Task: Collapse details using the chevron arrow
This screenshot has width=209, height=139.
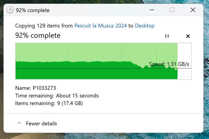Action: pos(19,123)
